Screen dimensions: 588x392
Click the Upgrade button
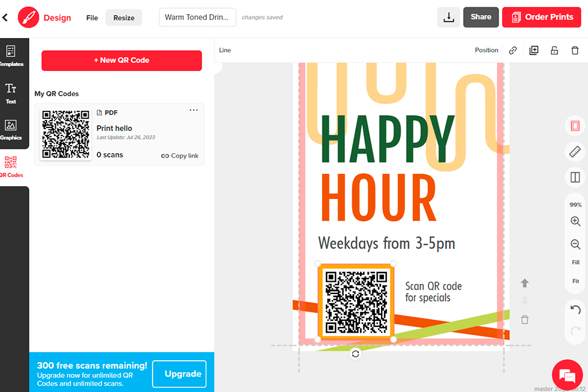pos(179,374)
